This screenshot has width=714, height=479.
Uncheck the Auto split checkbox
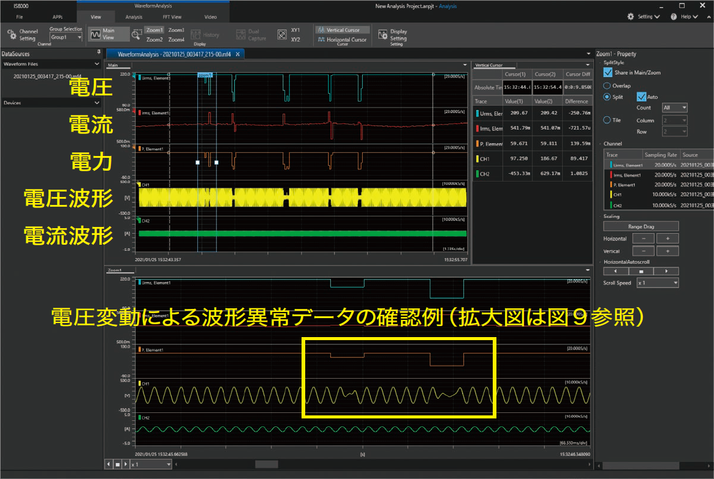point(641,97)
